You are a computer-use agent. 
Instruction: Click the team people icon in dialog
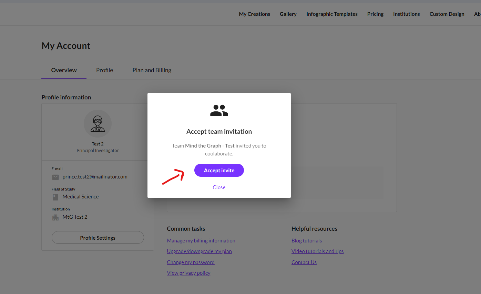click(219, 110)
